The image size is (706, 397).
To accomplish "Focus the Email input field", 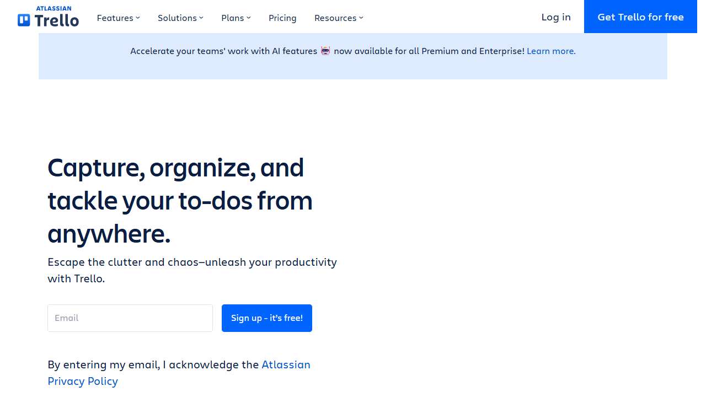I will coord(130,318).
